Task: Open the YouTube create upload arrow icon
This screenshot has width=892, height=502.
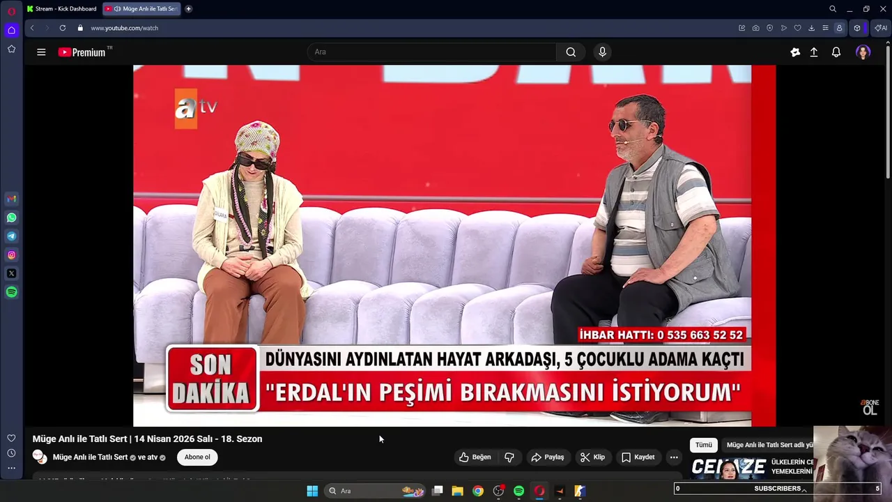Action: tap(814, 52)
